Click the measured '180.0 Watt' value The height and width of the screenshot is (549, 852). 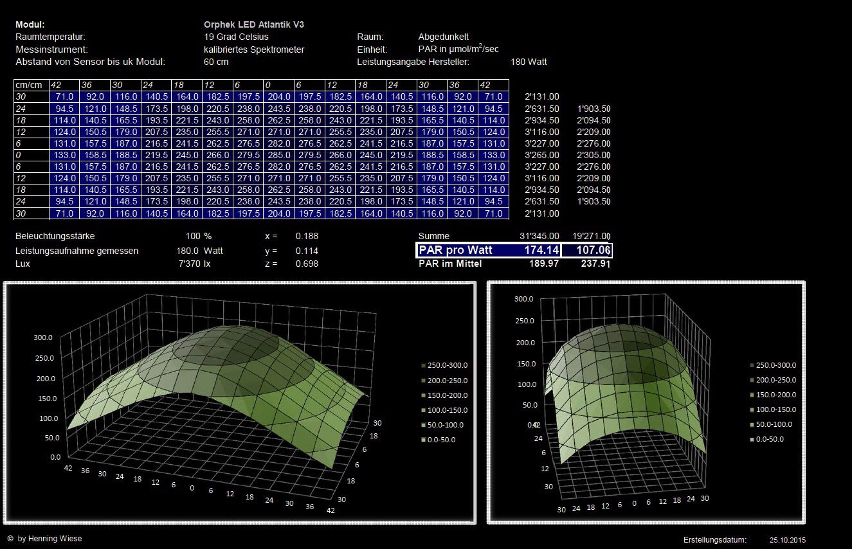199,251
